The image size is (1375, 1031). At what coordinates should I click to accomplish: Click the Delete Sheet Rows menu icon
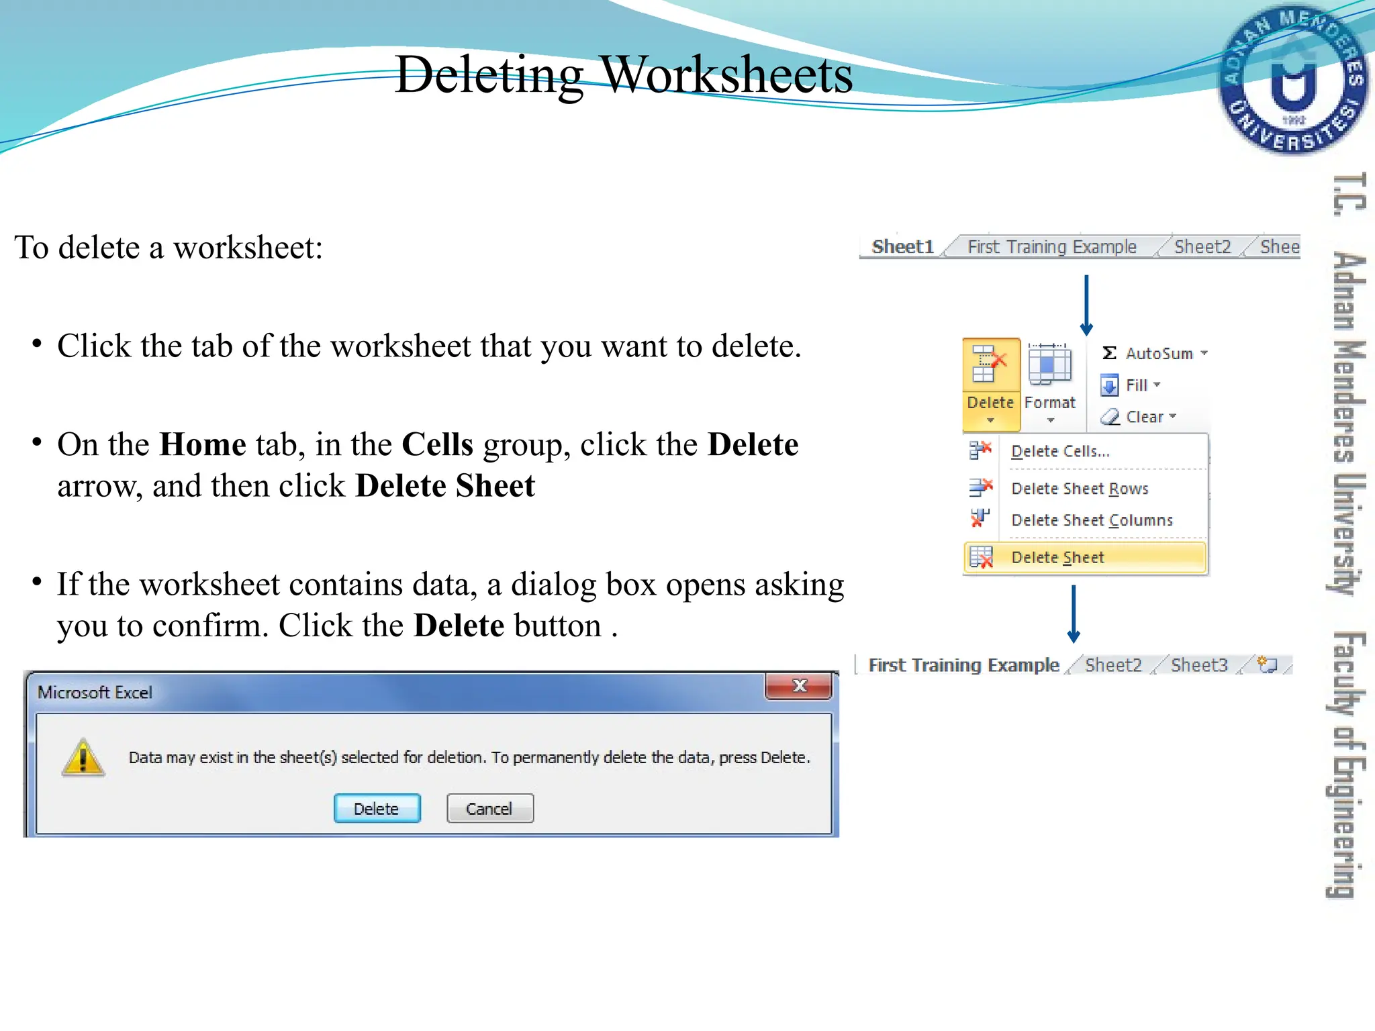click(980, 487)
